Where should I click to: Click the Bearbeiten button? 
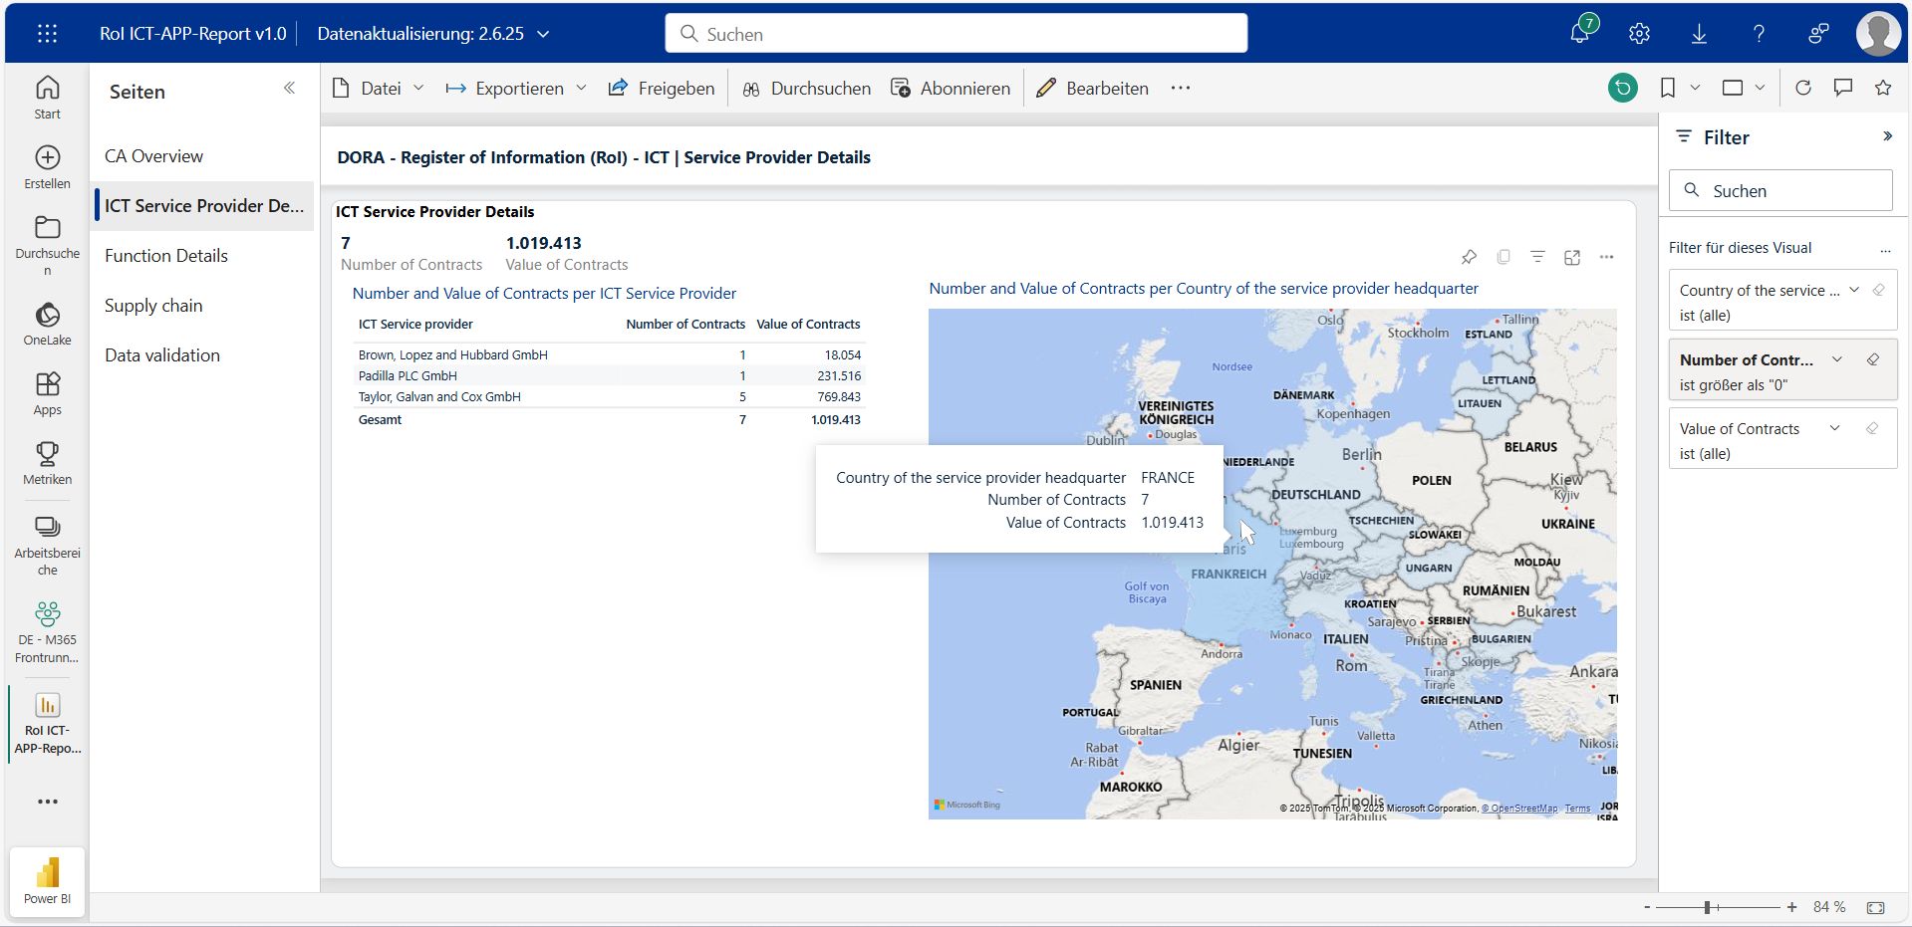pos(1093,88)
